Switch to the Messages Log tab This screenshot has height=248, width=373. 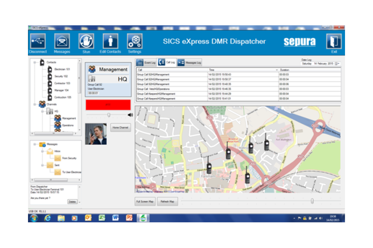[x=189, y=62]
